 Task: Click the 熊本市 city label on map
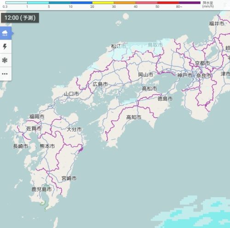(x=47, y=146)
